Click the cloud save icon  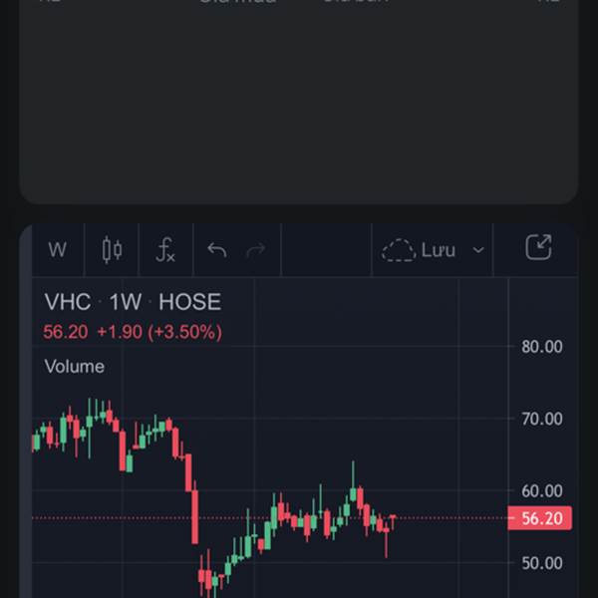pyautogui.click(x=399, y=250)
